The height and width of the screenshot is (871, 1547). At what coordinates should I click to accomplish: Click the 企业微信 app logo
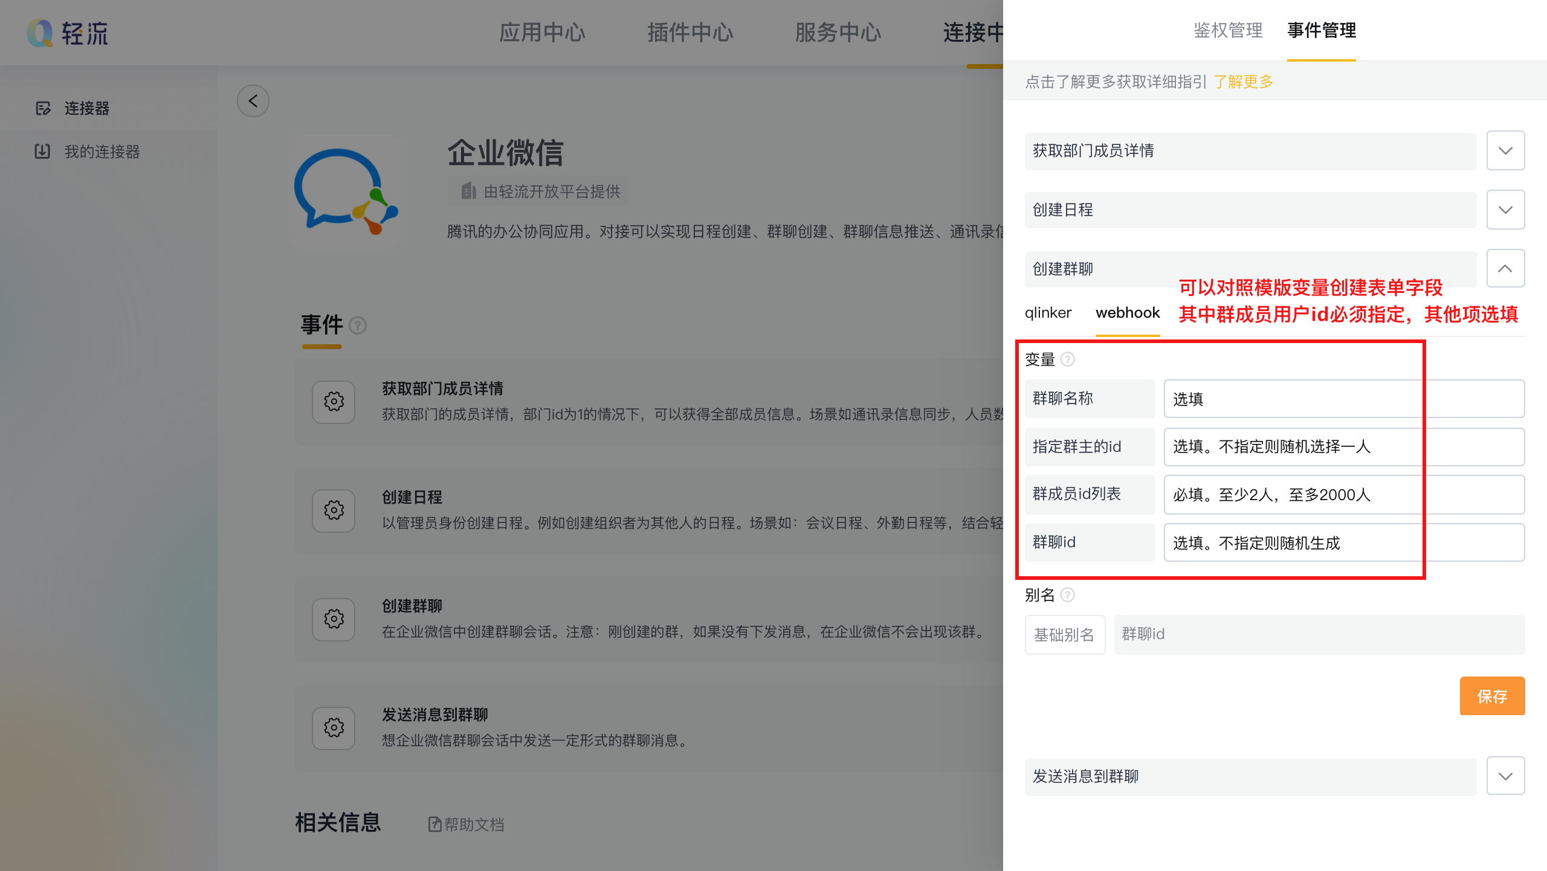[x=346, y=191]
